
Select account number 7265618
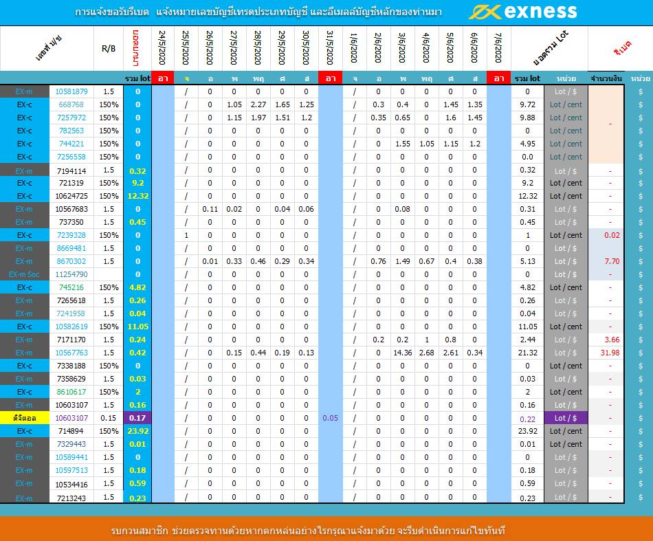coord(71,300)
